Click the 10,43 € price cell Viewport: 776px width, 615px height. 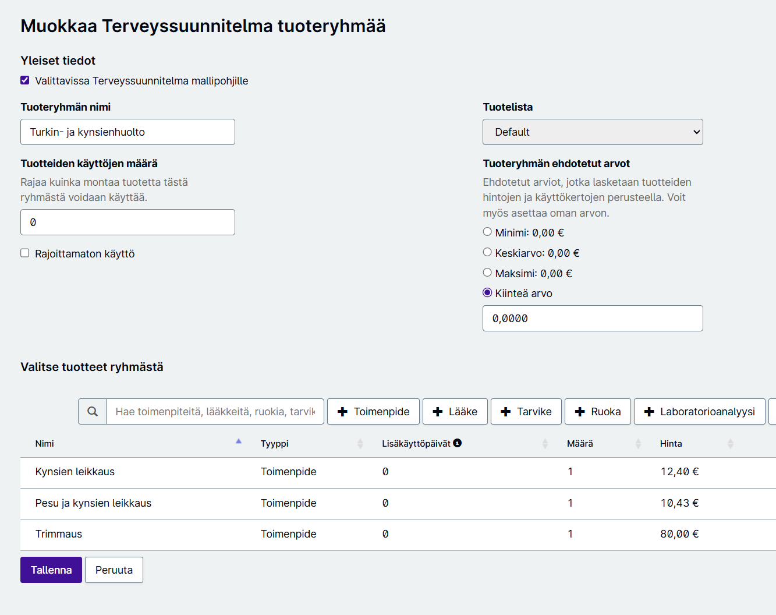point(679,503)
